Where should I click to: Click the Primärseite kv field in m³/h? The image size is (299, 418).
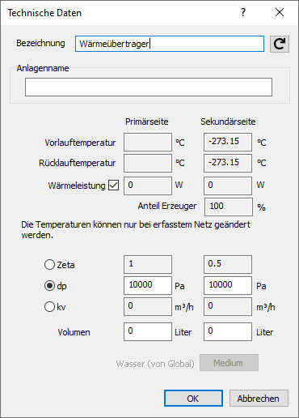coord(148,306)
